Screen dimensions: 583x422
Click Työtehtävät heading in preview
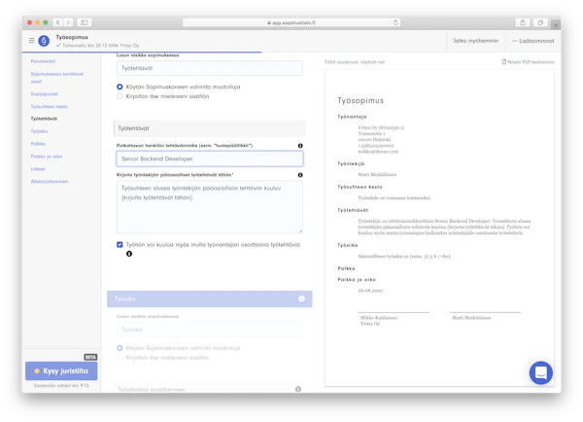click(353, 210)
